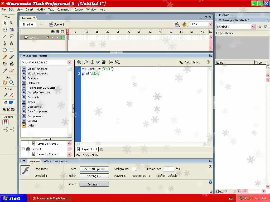270x202 pixels.
Task: Click Add new item to script button
Action: click(x=79, y=62)
